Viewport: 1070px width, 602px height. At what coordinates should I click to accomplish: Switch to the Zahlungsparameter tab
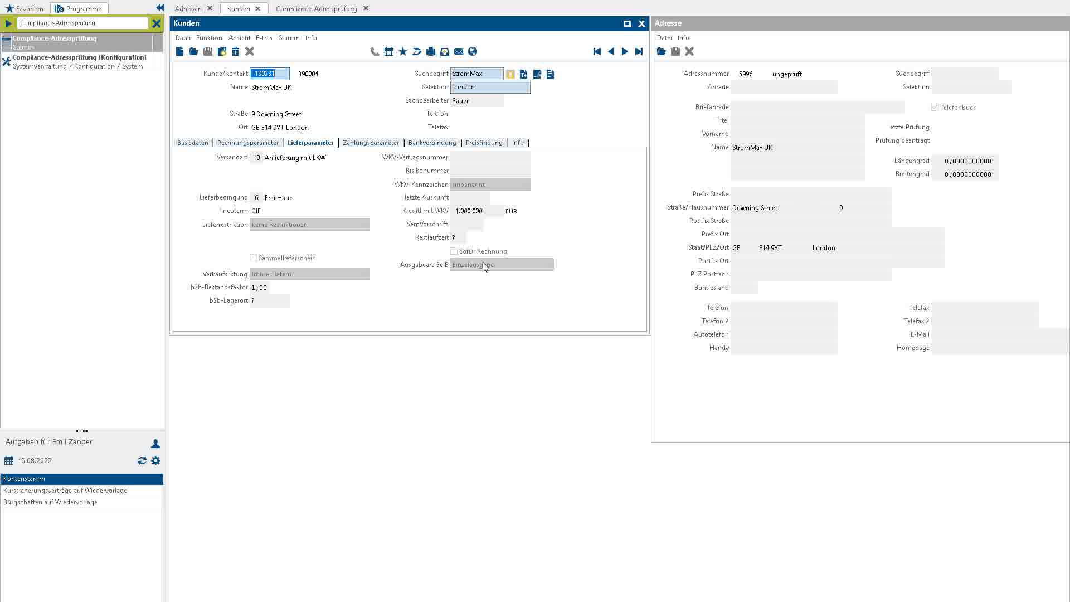pos(371,143)
